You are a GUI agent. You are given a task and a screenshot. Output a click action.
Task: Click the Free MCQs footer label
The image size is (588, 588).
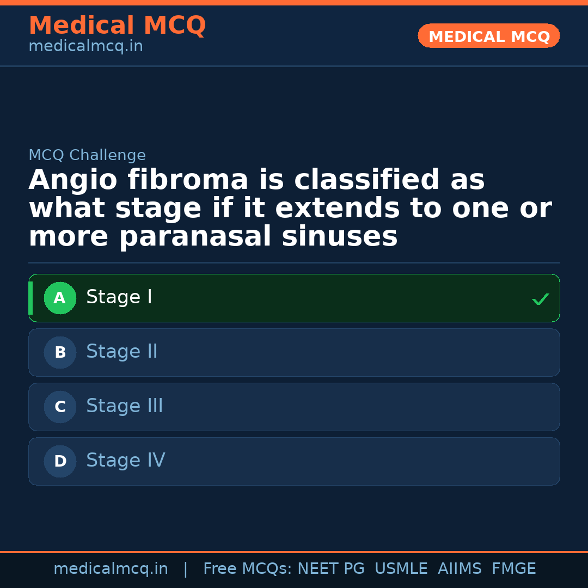pyautogui.click(x=248, y=569)
